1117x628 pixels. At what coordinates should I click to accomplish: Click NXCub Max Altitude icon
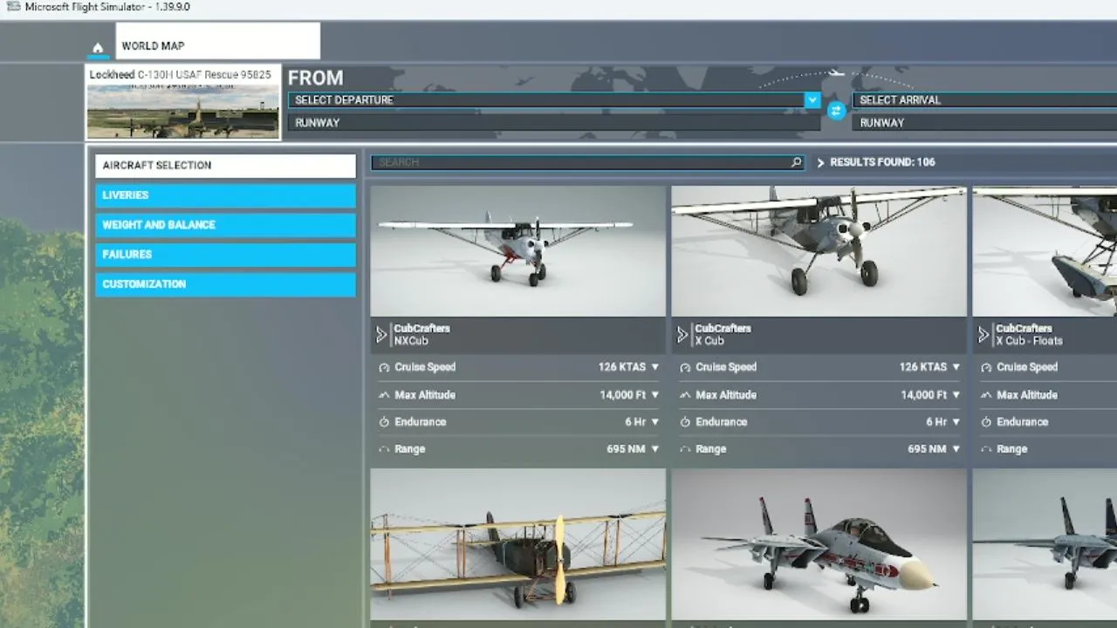383,395
